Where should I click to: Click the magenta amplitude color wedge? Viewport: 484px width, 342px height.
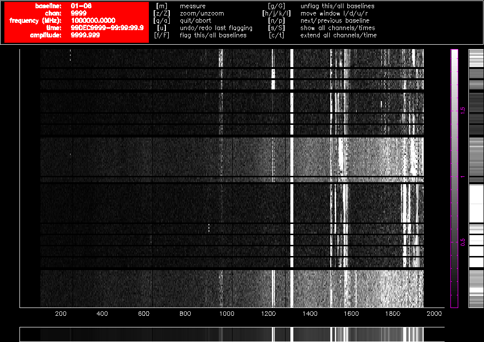(x=454, y=178)
